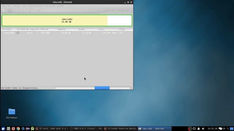Click the Resize/Move toolbar icon
This screenshot has height=131, width=234.
17,11
